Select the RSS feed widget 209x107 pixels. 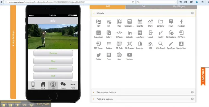[x=150, y=45]
